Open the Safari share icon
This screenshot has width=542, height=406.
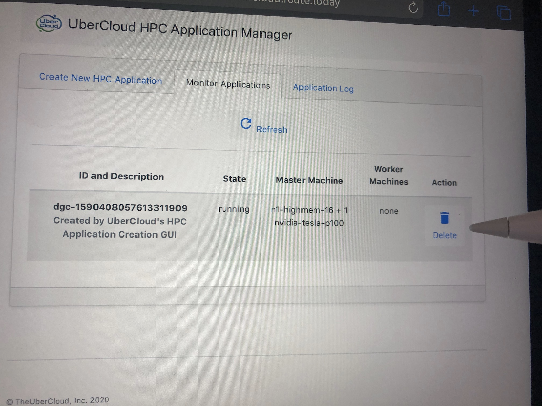pyautogui.click(x=443, y=8)
